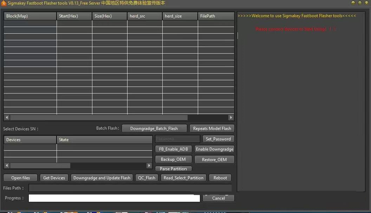The width and height of the screenshot is (371, 213).
Task: Focus the Password input field
Action: coord(177,139)
